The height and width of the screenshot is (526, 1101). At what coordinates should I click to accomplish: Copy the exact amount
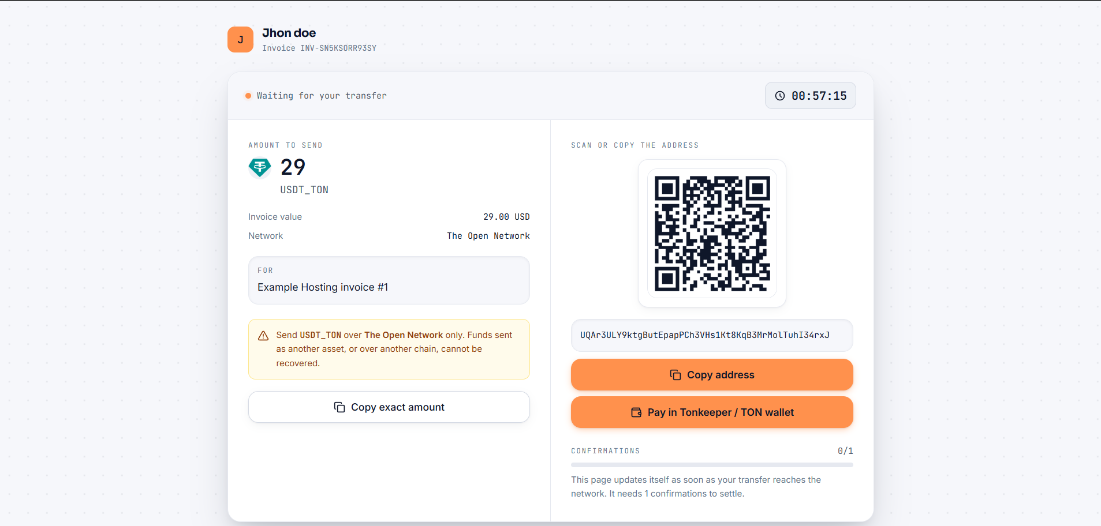(x=389, y=407)
